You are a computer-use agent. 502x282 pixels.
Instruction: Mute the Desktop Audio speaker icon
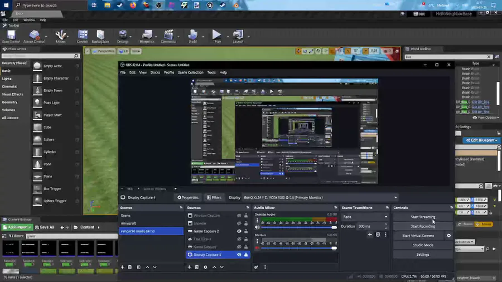[x=257, y=227]
